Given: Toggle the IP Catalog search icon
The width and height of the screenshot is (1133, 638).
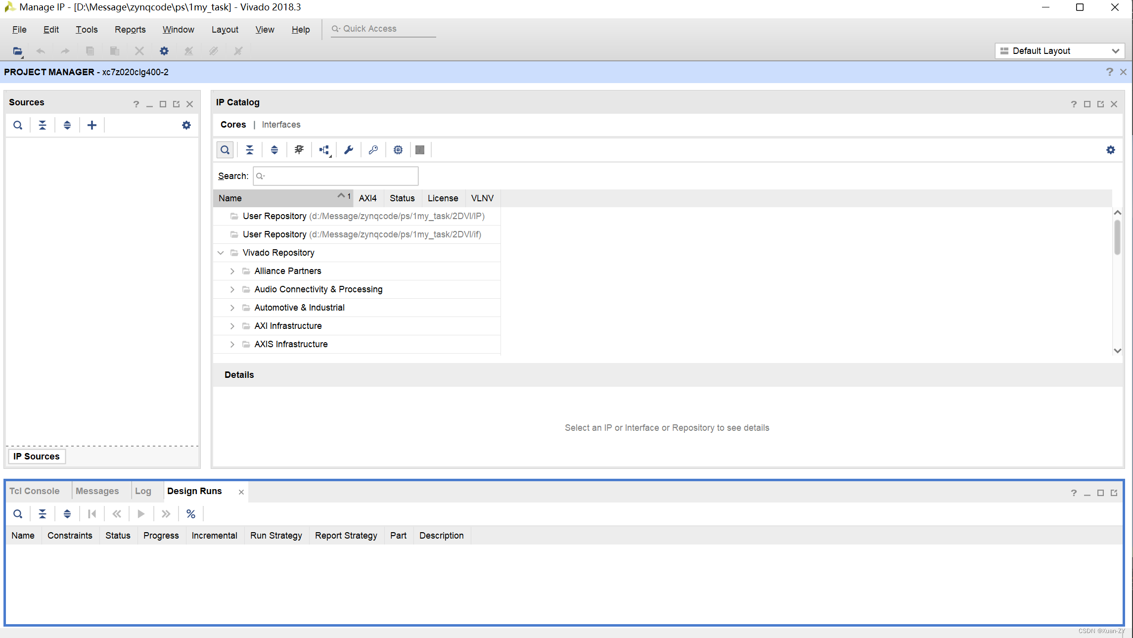Looking at the screenshot, I should 225,150.
